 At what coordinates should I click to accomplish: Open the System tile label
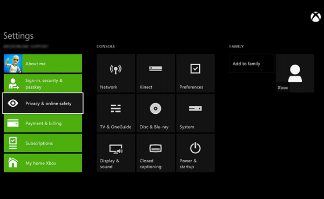tap(187, 127)
